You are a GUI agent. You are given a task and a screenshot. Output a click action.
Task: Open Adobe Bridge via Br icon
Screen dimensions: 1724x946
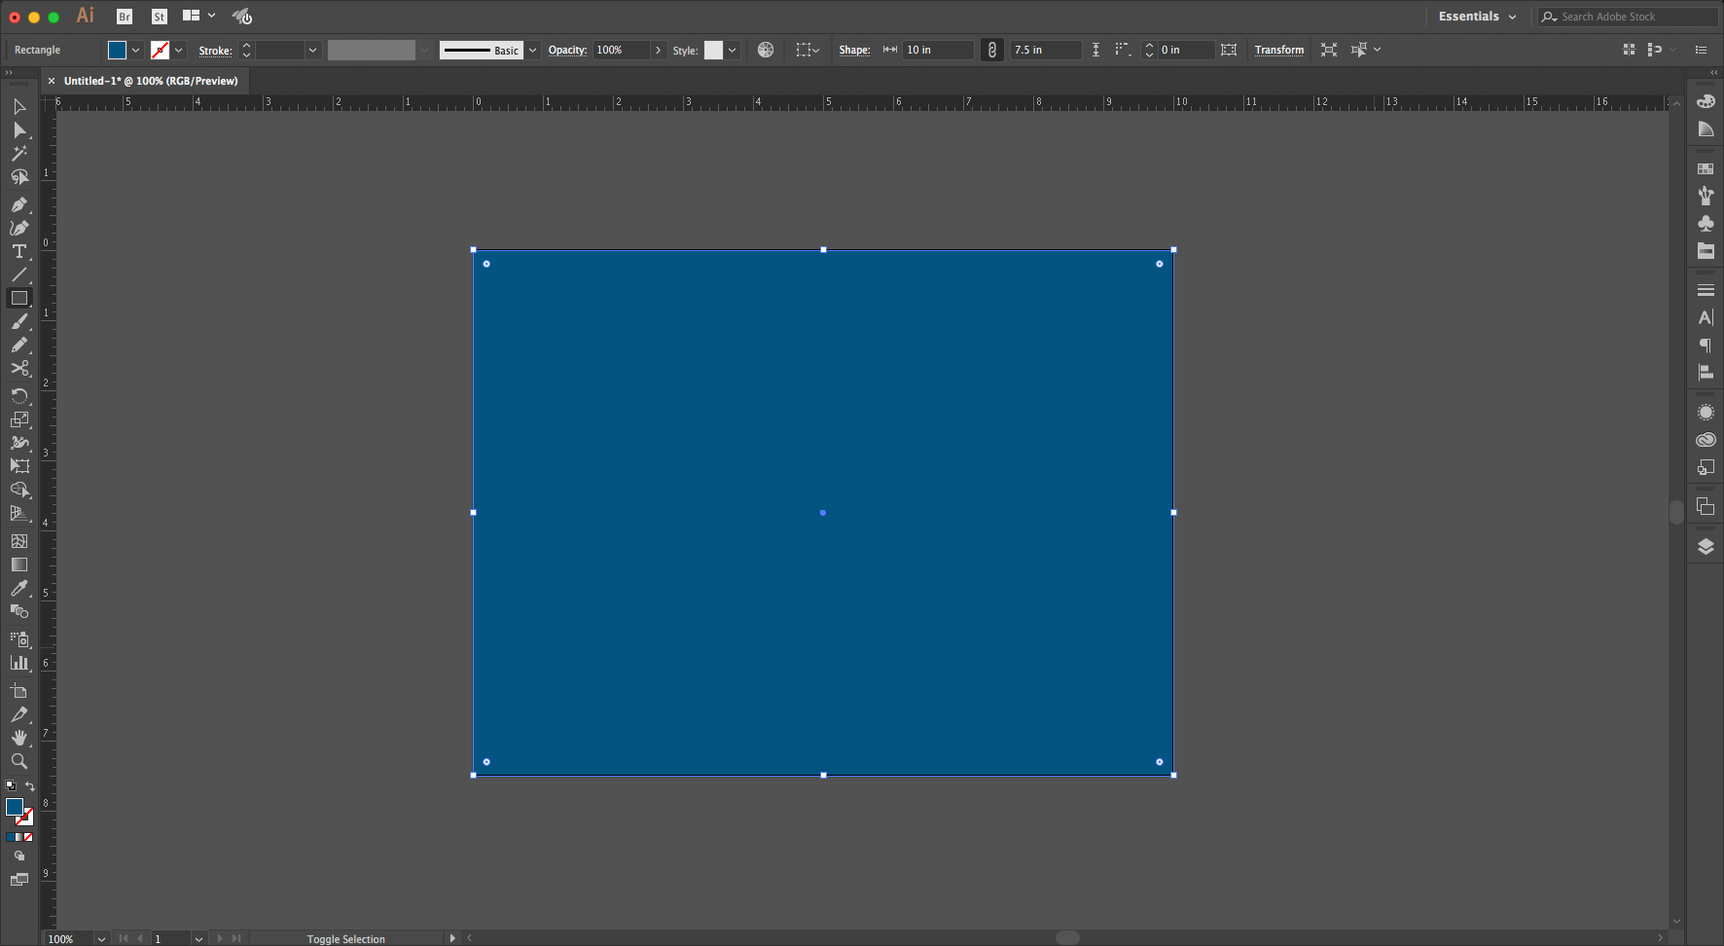pyautogui.click(x=125, y=17)
